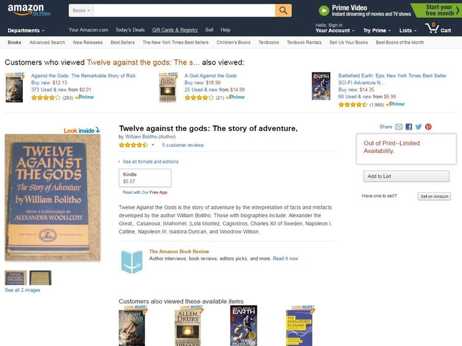The image size is (462, 346).
Task: Click the orange search magnifier button
Action: [x=283, y=10]
